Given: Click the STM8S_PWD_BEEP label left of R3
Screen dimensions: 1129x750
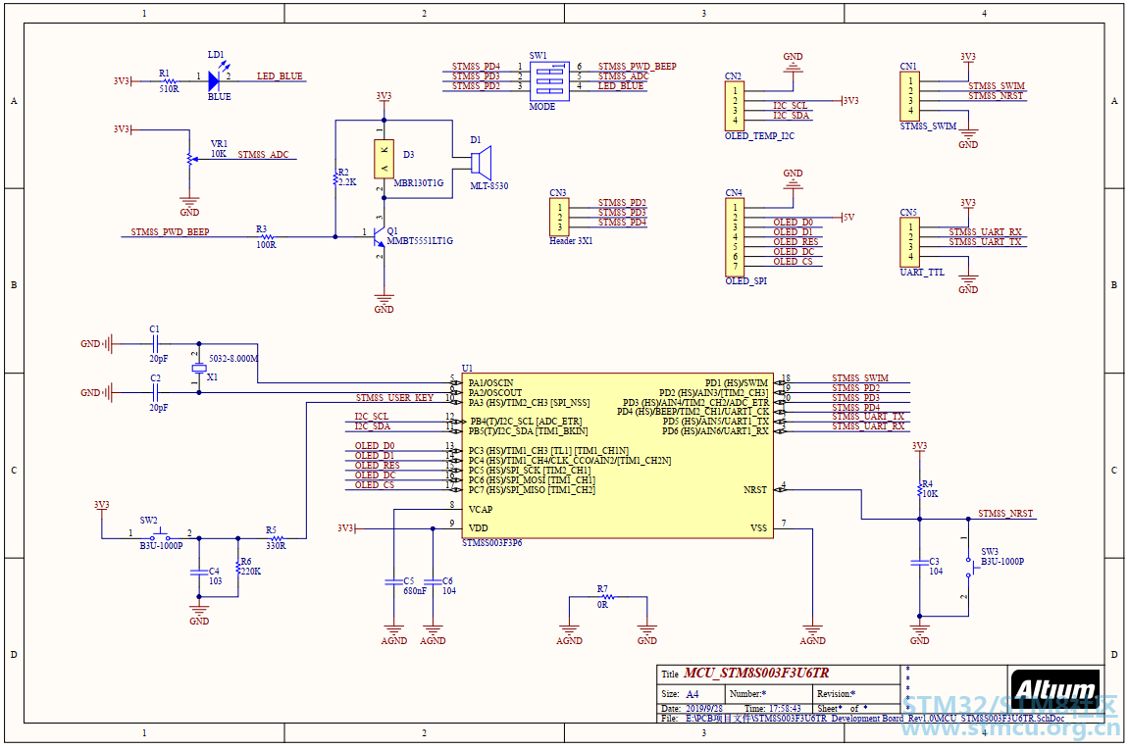Looking at the screenshot, I should click(170, 232).
